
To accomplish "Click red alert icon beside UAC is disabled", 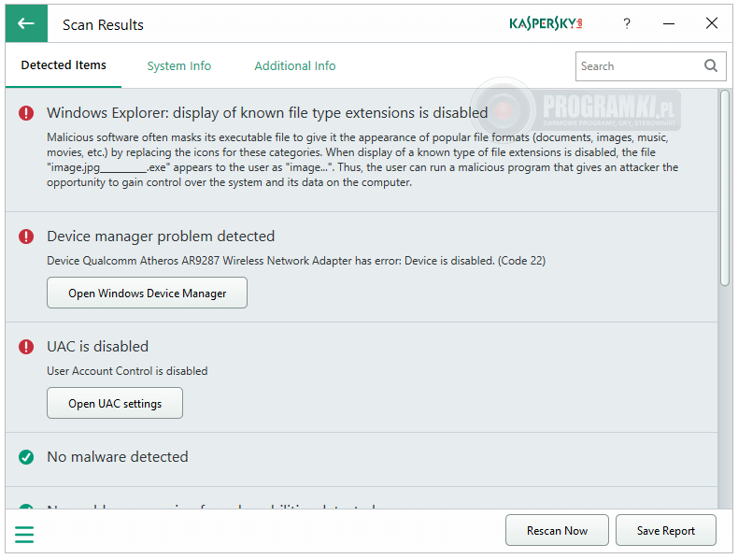I will 26,347.
